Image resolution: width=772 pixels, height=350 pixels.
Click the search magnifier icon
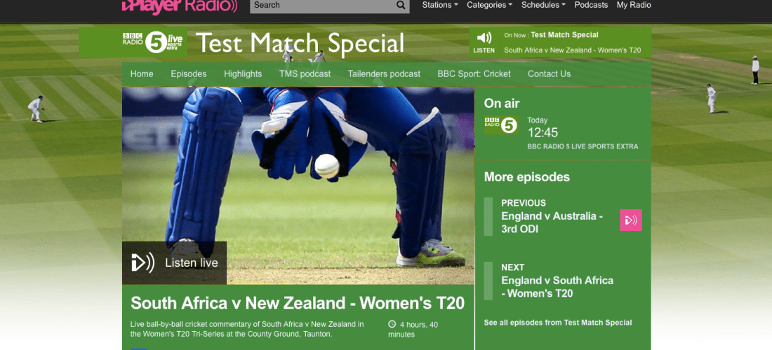click(401, 6)
